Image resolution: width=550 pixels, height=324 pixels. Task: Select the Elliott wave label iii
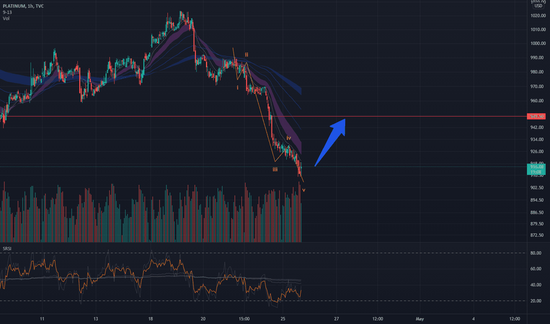(275, 170)
